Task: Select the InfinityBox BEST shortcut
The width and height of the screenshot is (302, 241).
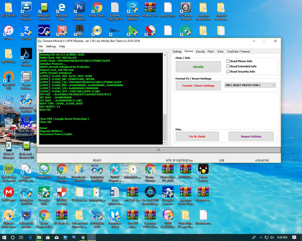Action: pyautogui.click(x=97, y=219)
